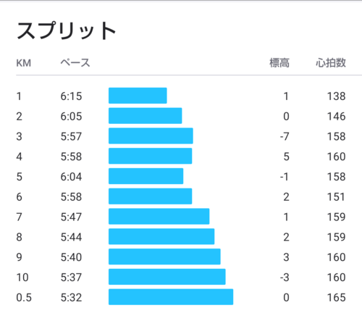Click the 標高 column header
The height and width of the screenshot is (316, 362).
point(279,63)
